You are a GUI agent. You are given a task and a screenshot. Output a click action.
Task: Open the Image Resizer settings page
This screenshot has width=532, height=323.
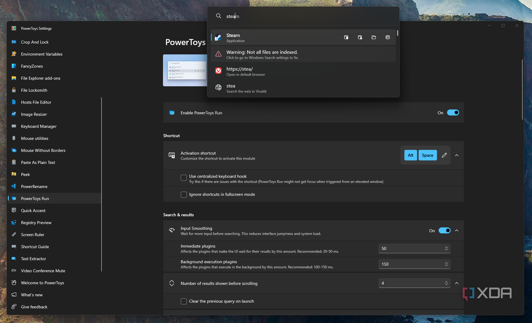[x=54, y=114]
